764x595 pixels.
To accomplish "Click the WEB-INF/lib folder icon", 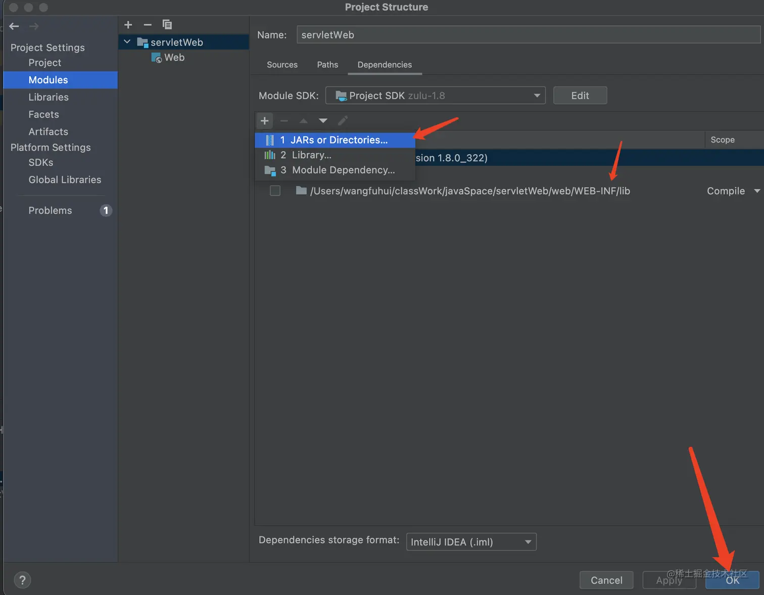I will coord(301,191).
